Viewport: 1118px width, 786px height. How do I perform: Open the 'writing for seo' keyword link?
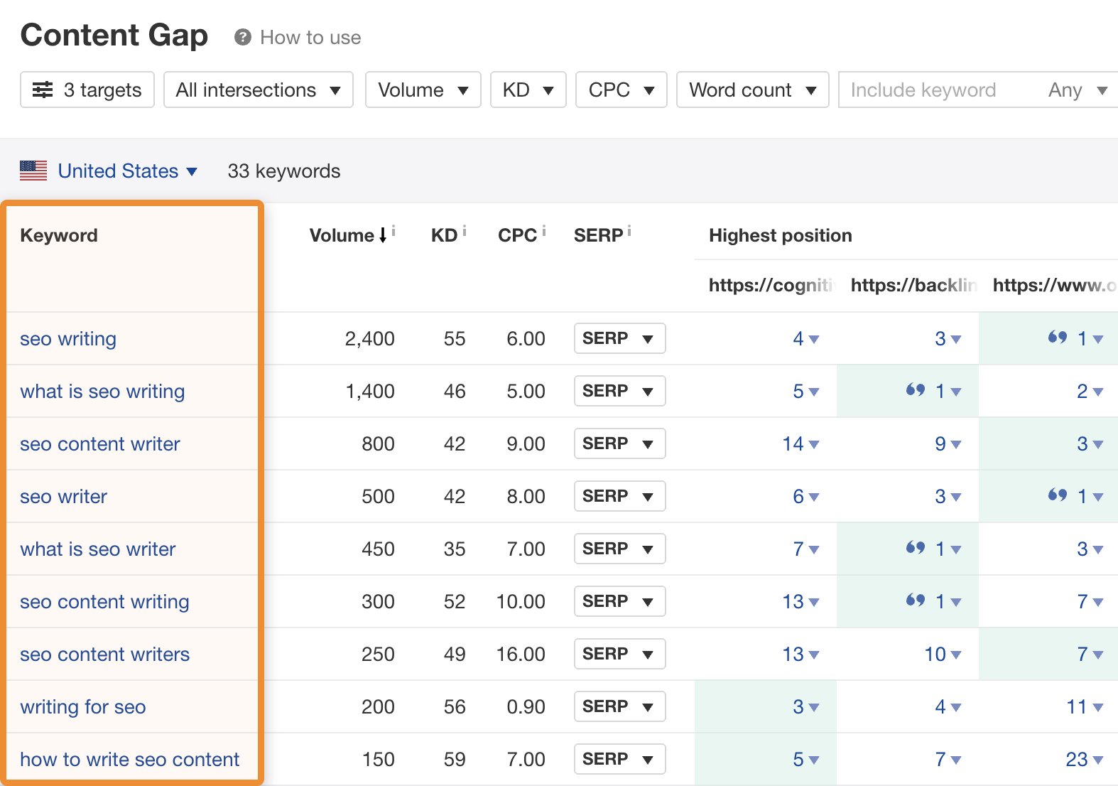click(83, 706)
